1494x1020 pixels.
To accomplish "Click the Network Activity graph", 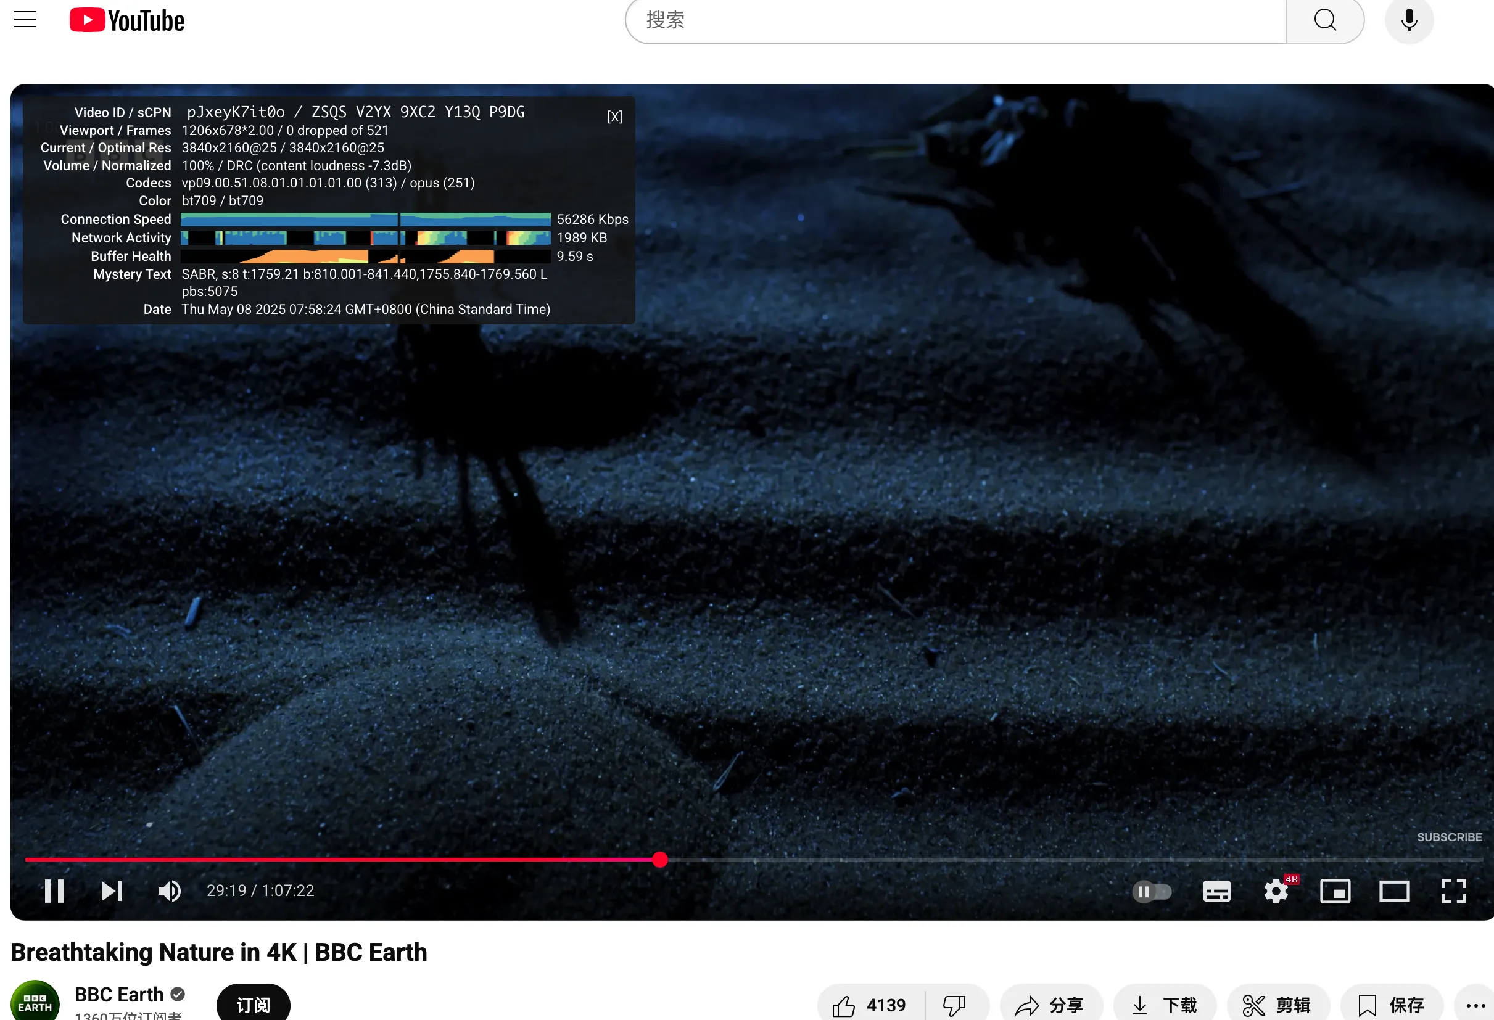I will (365, 238).
